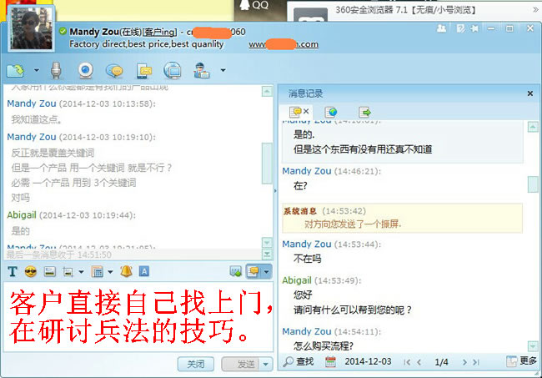Close the 消息记录 message record panel
This screenshot has height=378, width=542.
[529, 93]
